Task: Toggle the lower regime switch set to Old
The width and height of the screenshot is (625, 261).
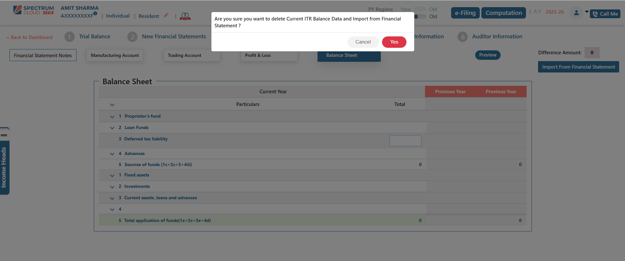Action: click(420, 17)
